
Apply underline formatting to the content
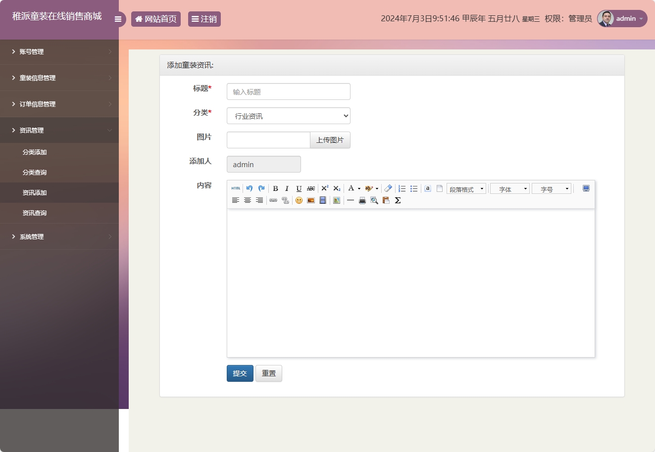(299, 188)
